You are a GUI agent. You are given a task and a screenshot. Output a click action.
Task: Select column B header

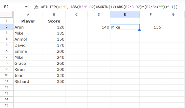pyautogui.click(x=54, y=15)
